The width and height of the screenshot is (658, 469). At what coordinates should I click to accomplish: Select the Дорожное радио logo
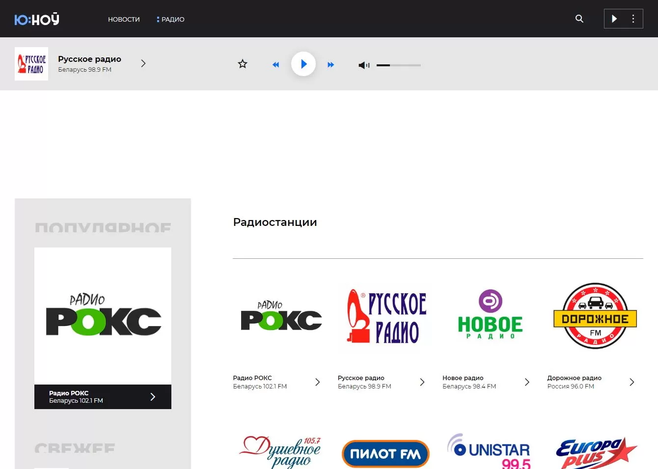pyautogui.click(x=595, y=316)
